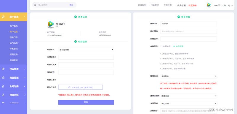Open 提现记录 in the sidebar
The height and width of the screenshot is (114, 237).
click(x=14, y=54)
